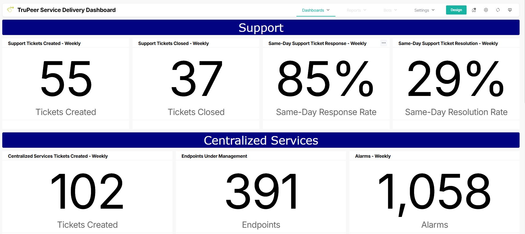
Task: Toggle the Design mode button on
Action: 456,10
